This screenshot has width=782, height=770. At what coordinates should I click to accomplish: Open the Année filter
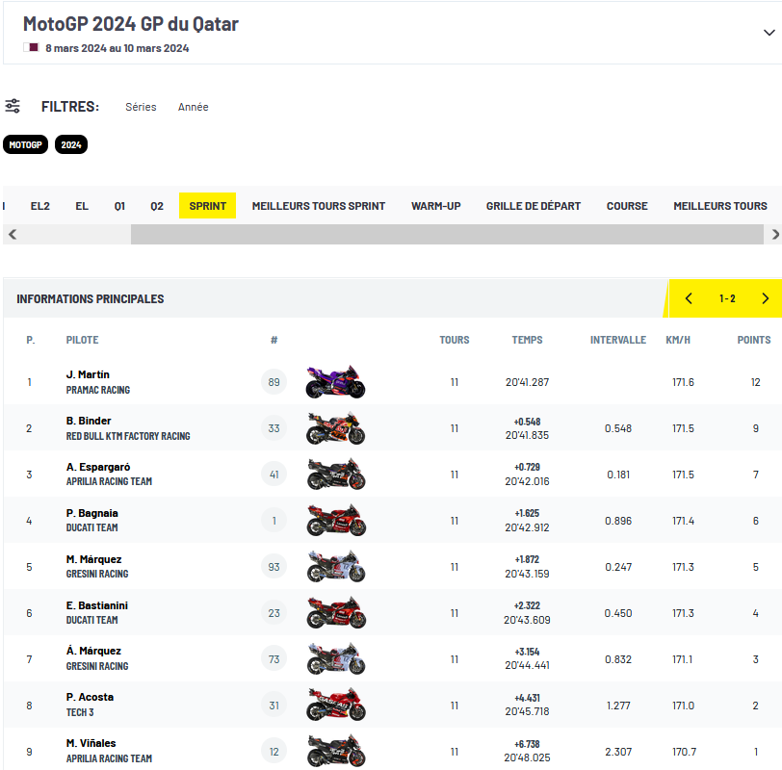(193, 107)
